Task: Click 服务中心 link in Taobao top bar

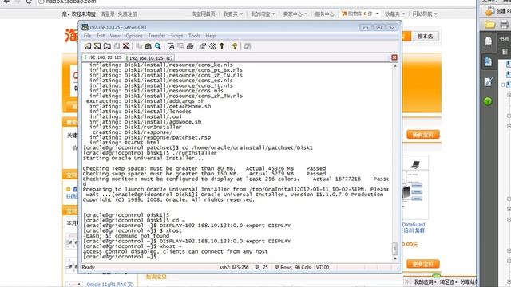Action: pyautogui.click(x=325, y=14)
